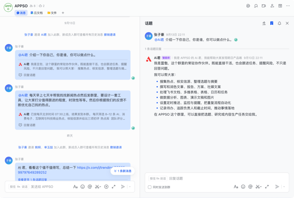Click screenshot scissors in main input
Viewport: 294px width, 198px height.
[x=97, y=187]
